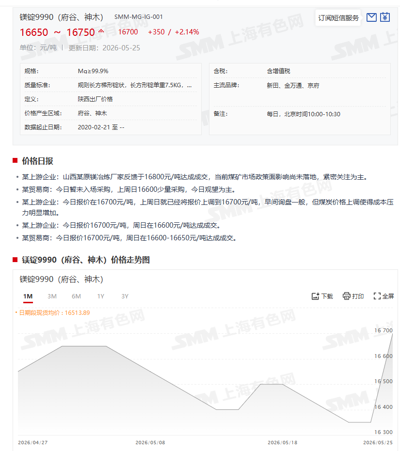
Task: Switch to the 3Y time range tab
Action: (x=125, y=296)
